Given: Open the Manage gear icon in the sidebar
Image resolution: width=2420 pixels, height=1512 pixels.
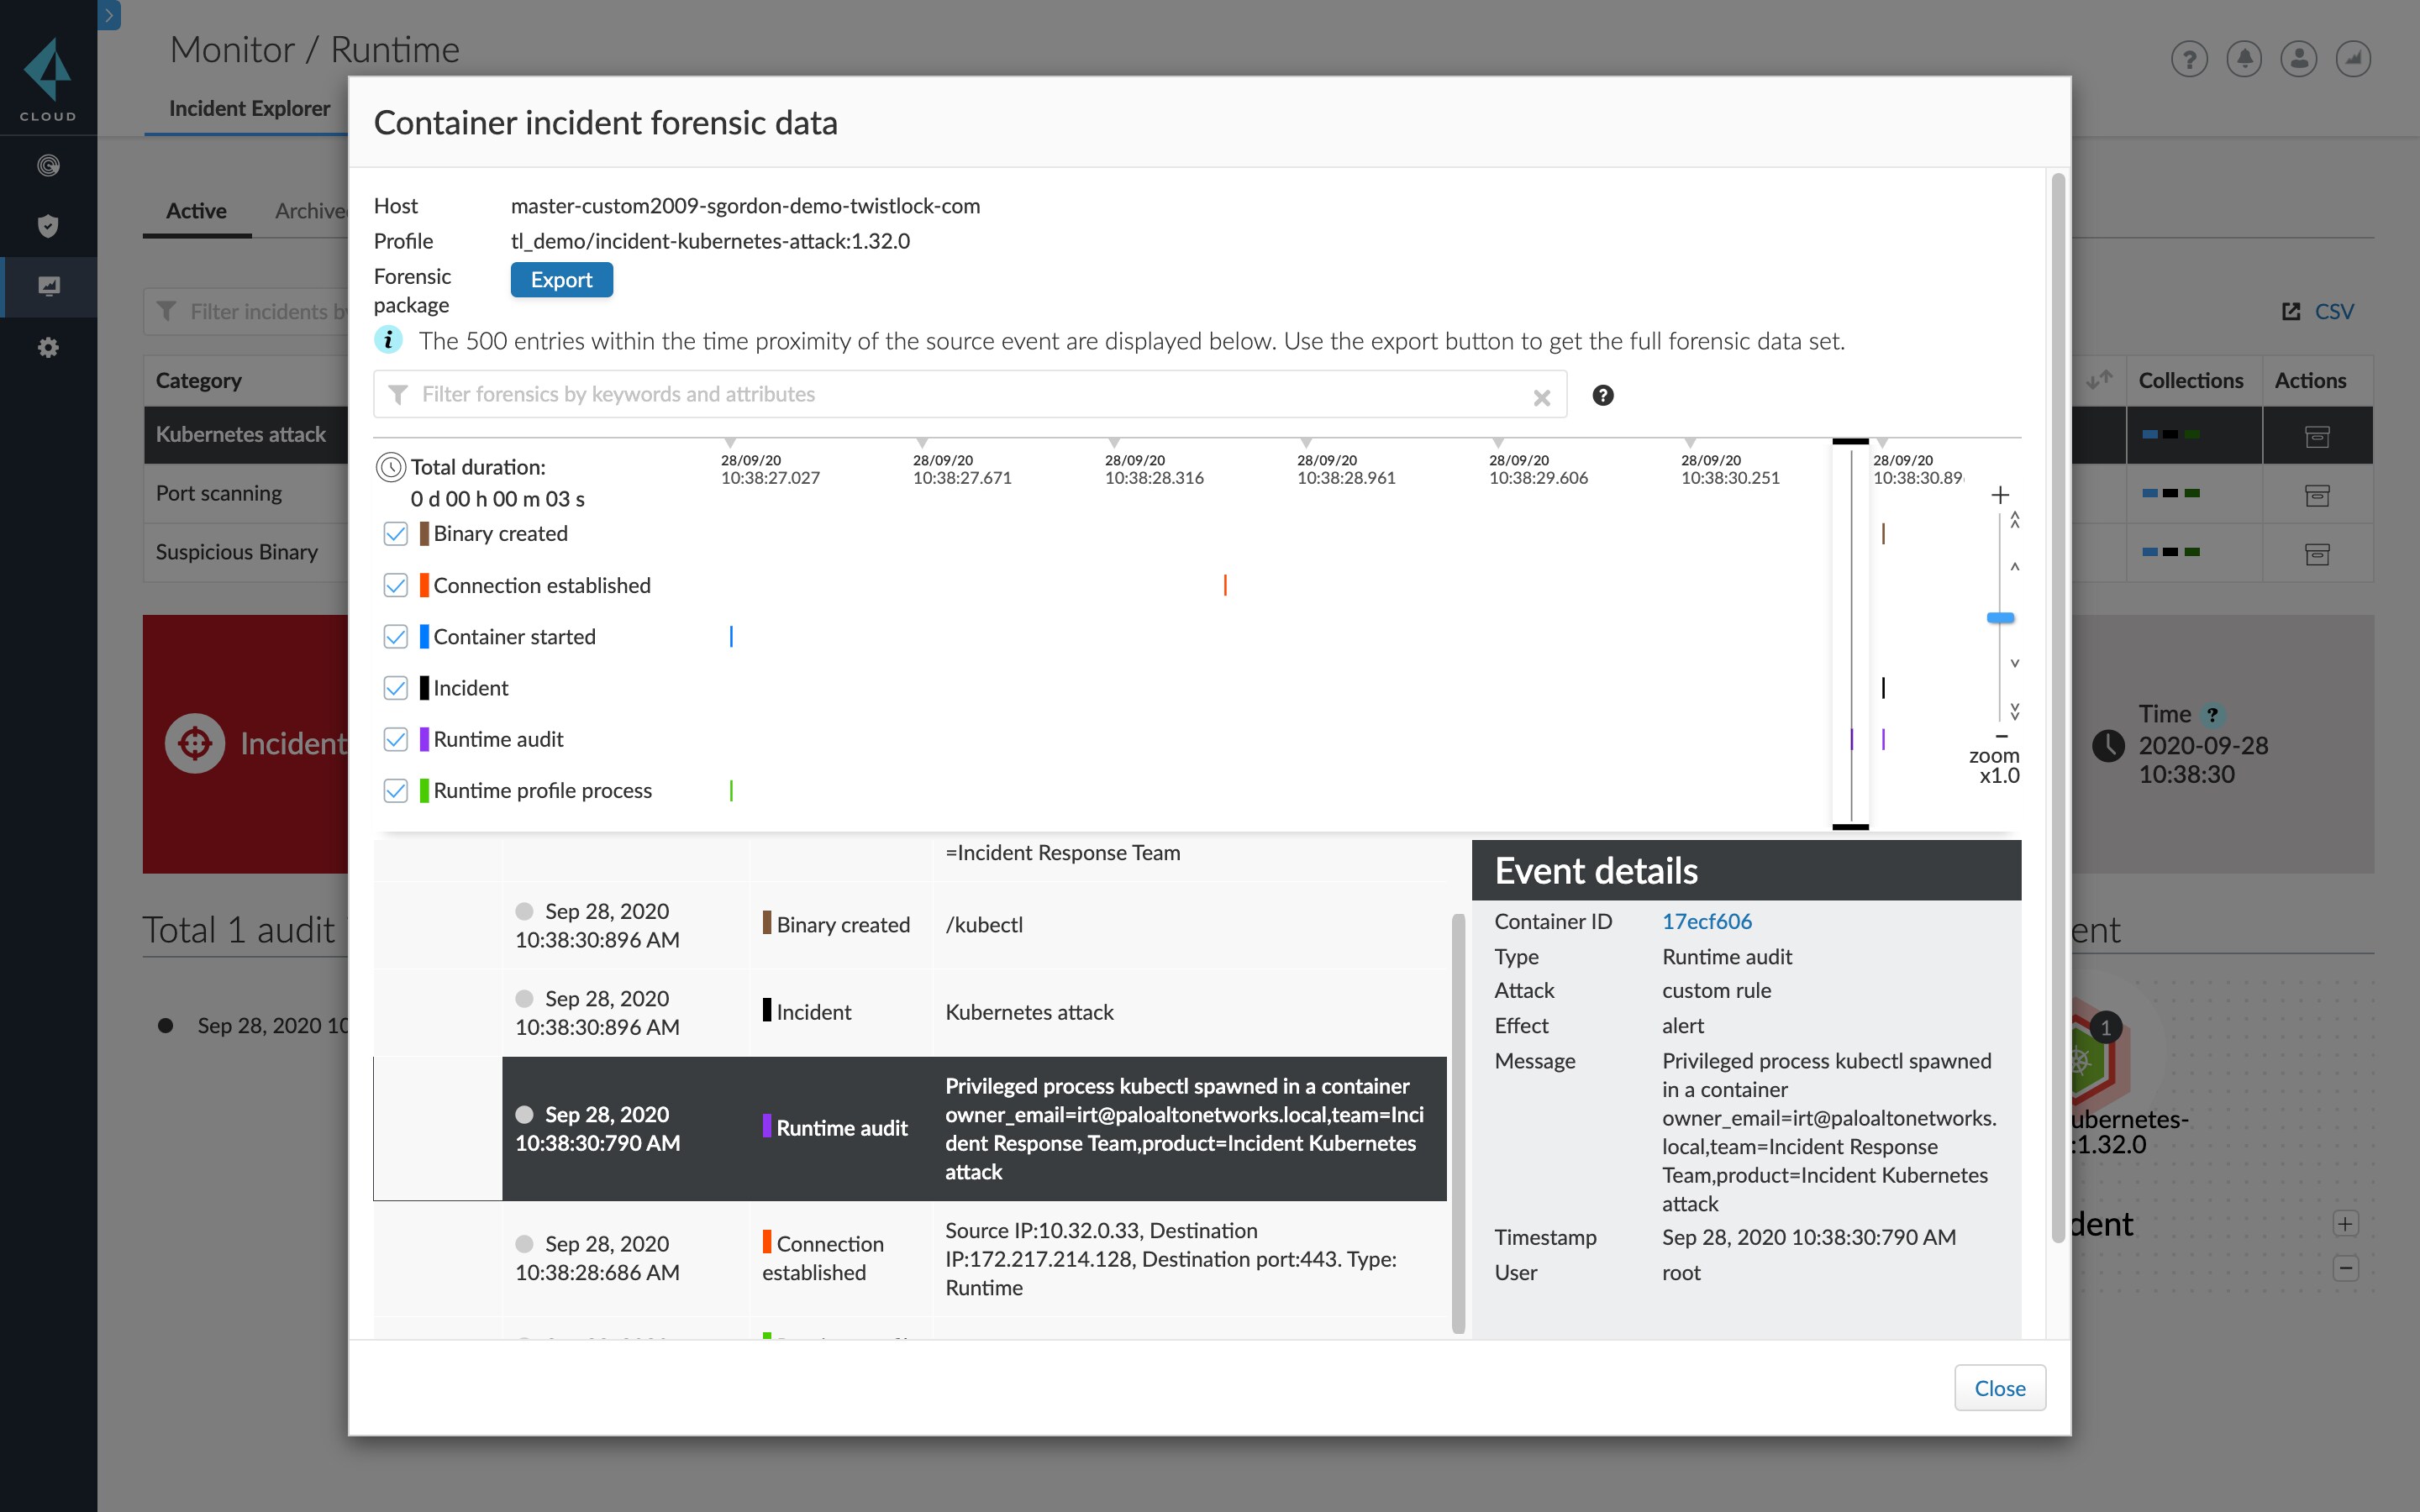Looking at the screenshot, I should point(48,347).
